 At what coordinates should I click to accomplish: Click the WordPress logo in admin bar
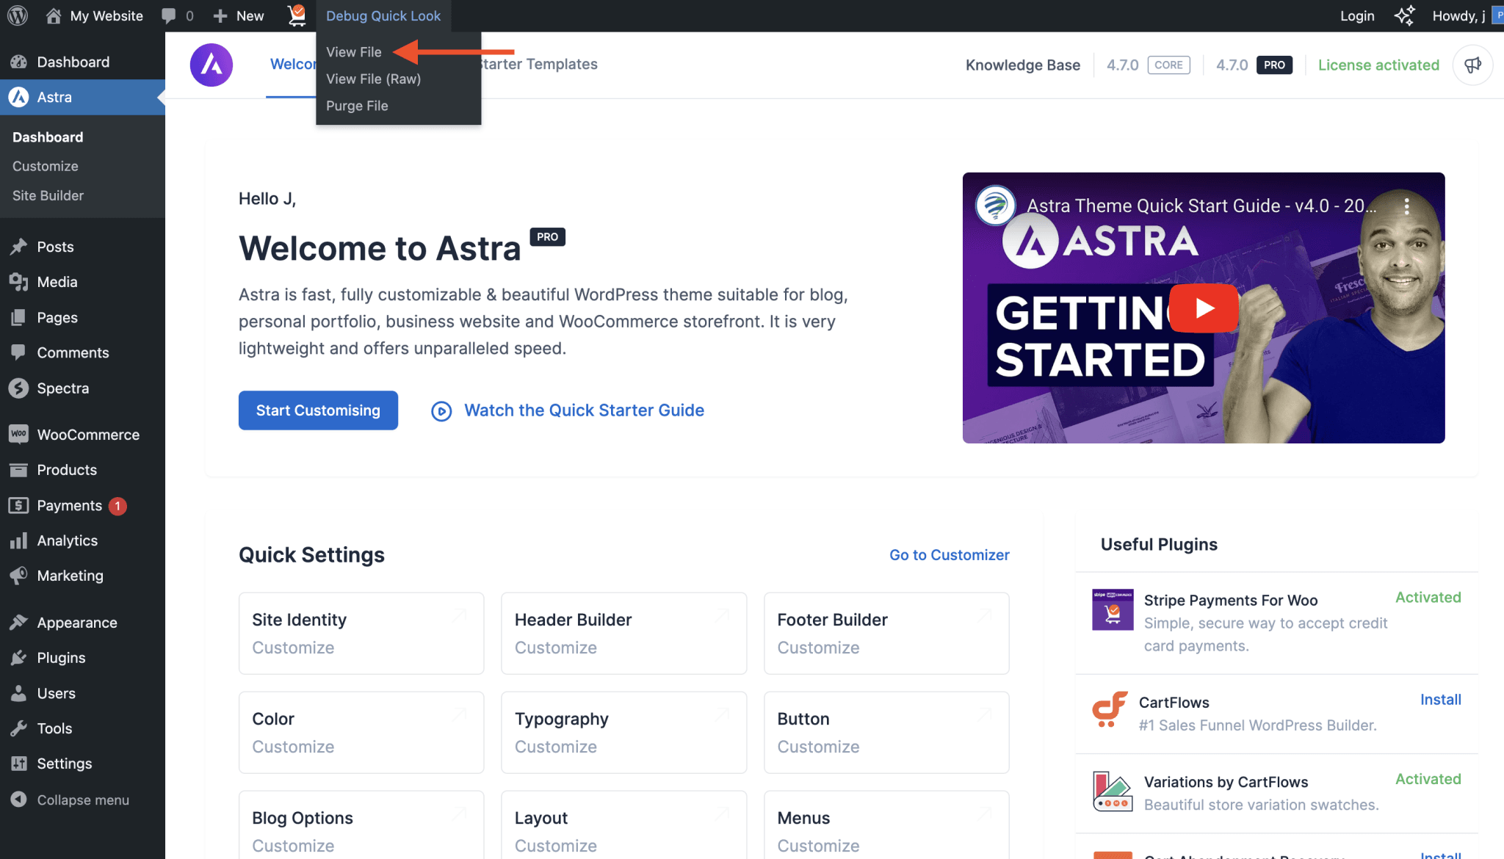[18, 15]
